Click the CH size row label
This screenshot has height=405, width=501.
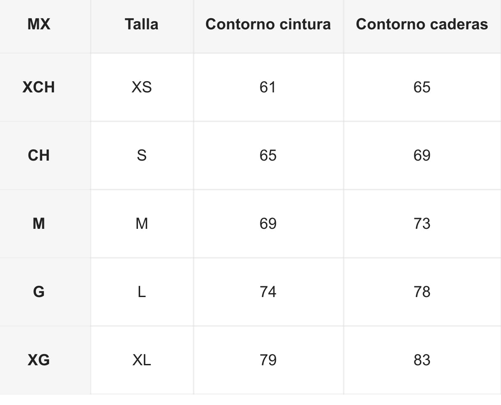tap(39, 155)
